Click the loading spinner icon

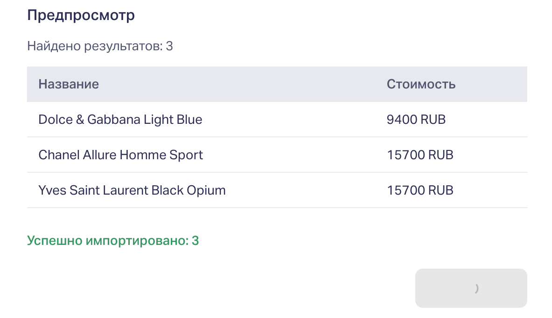tap(476, 289)
